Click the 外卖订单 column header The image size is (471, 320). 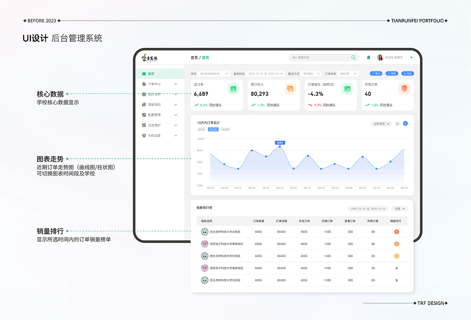(304, 221)
